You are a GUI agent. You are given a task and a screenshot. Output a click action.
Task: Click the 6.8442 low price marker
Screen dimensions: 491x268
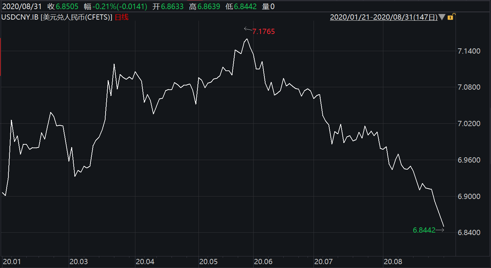click(x=424, y=230)
